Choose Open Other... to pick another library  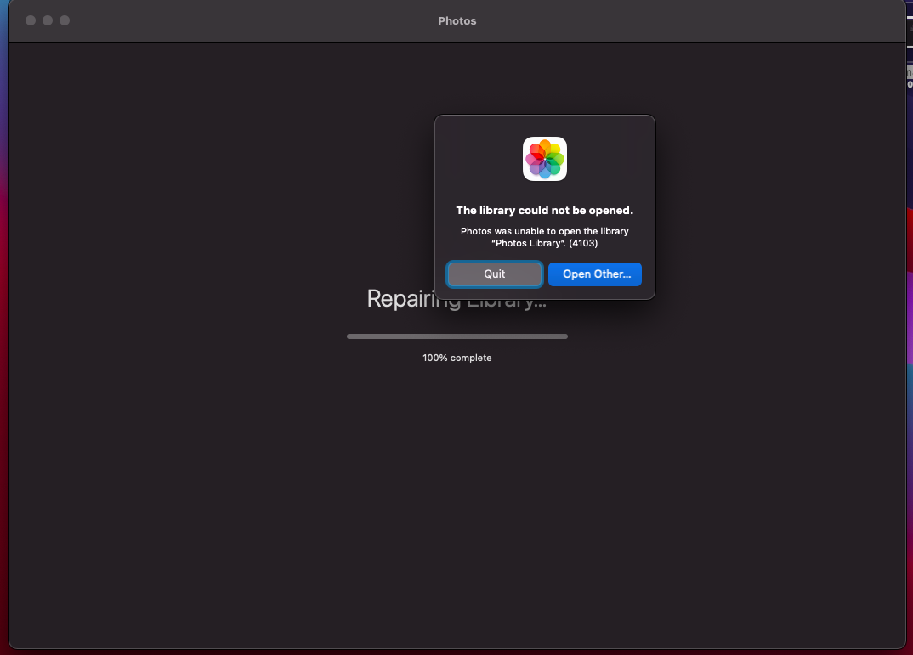(594, 274)
